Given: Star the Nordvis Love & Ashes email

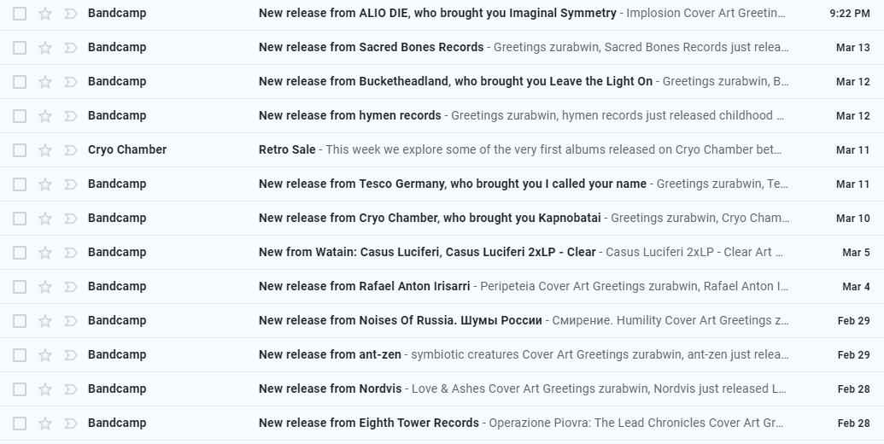Looking at the screenshot, I should (45, 389).
